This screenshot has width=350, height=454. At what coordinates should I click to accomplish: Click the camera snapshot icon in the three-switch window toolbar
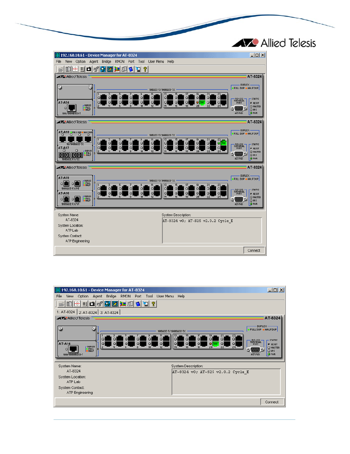(x=89, y=69)
